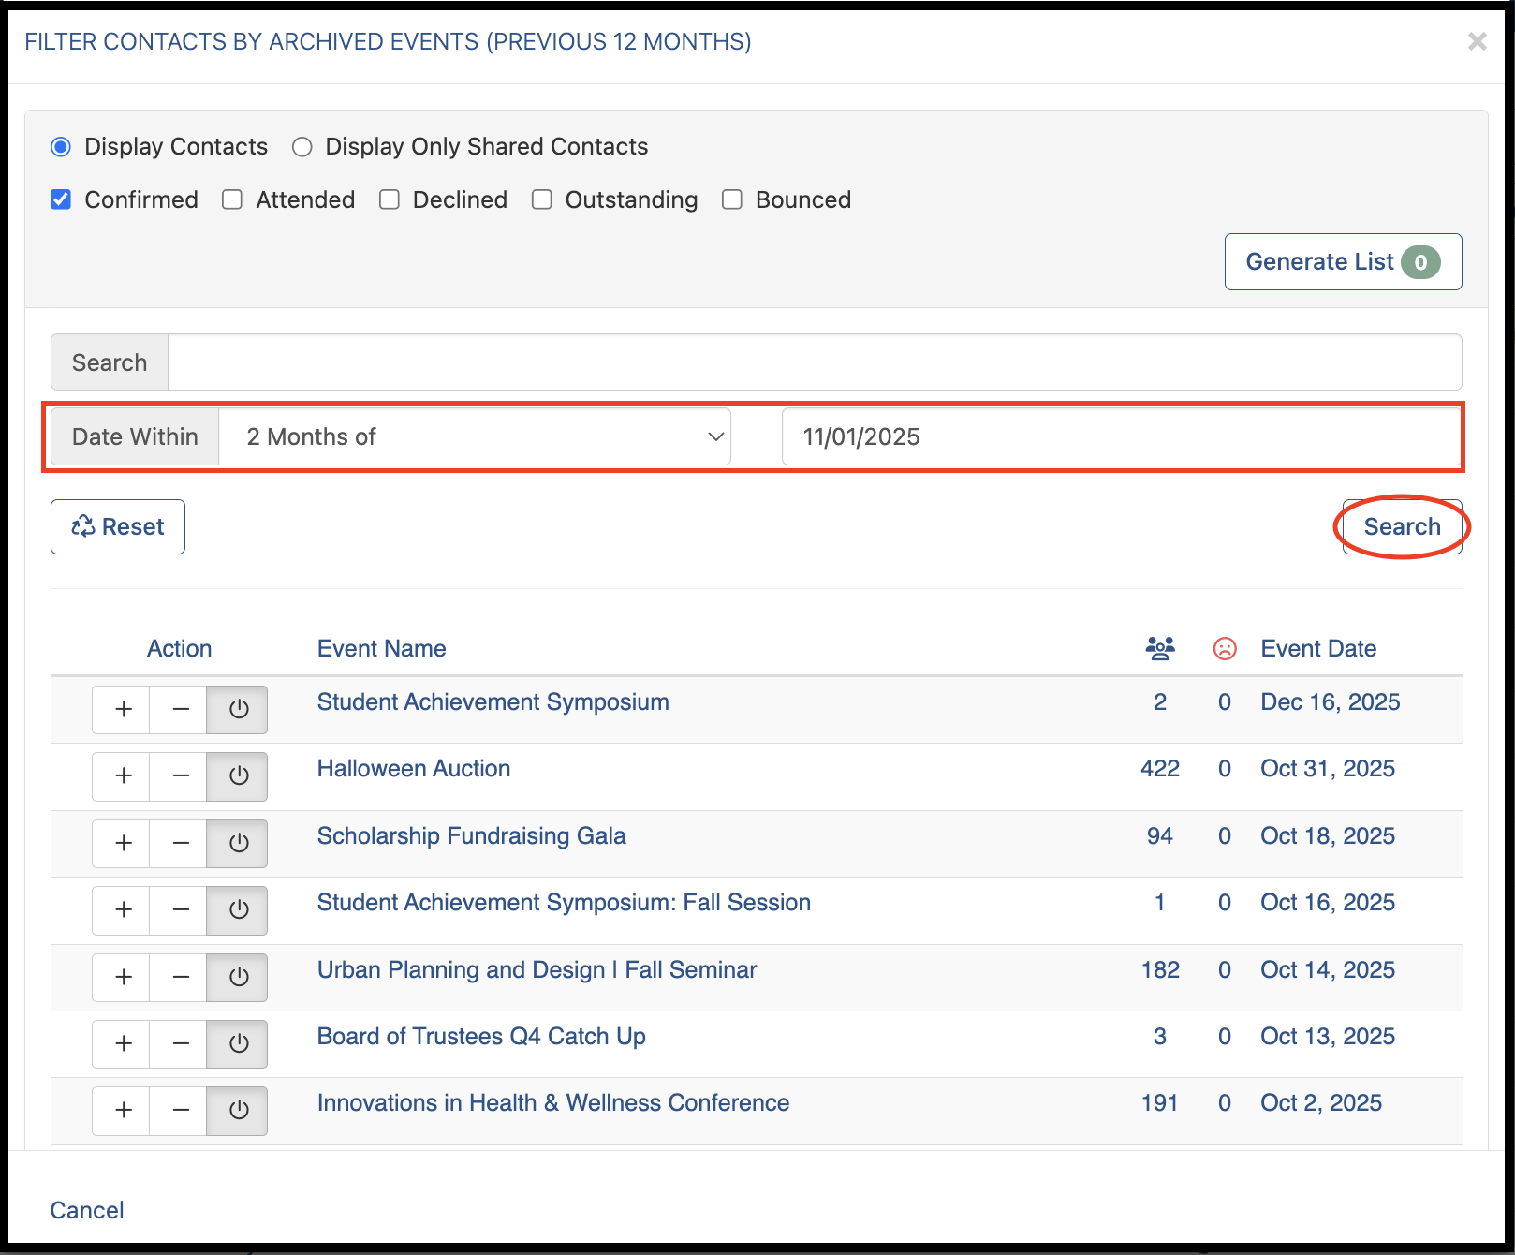Screen dimensions: 1515x1255
Task: Click plus icon for Fall Session symposium row
Action: (x=123, y=910)
